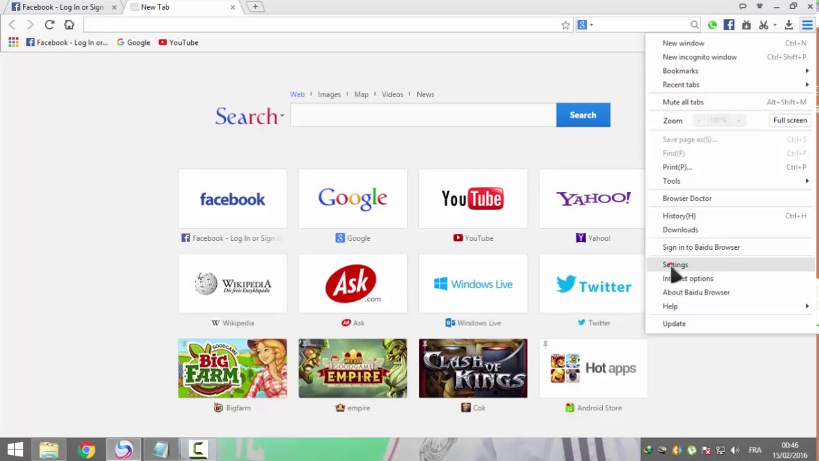Open the WhatsApp extension icon
This screenshot has height=461, width=819.
click(712, 25)
